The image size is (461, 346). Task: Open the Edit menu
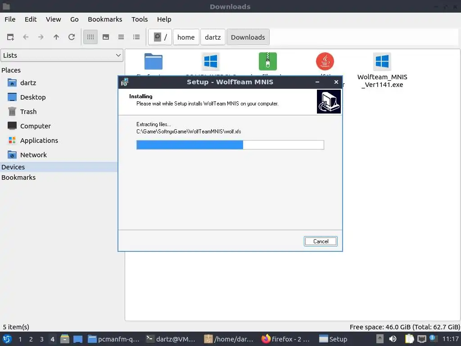[31, 19]
